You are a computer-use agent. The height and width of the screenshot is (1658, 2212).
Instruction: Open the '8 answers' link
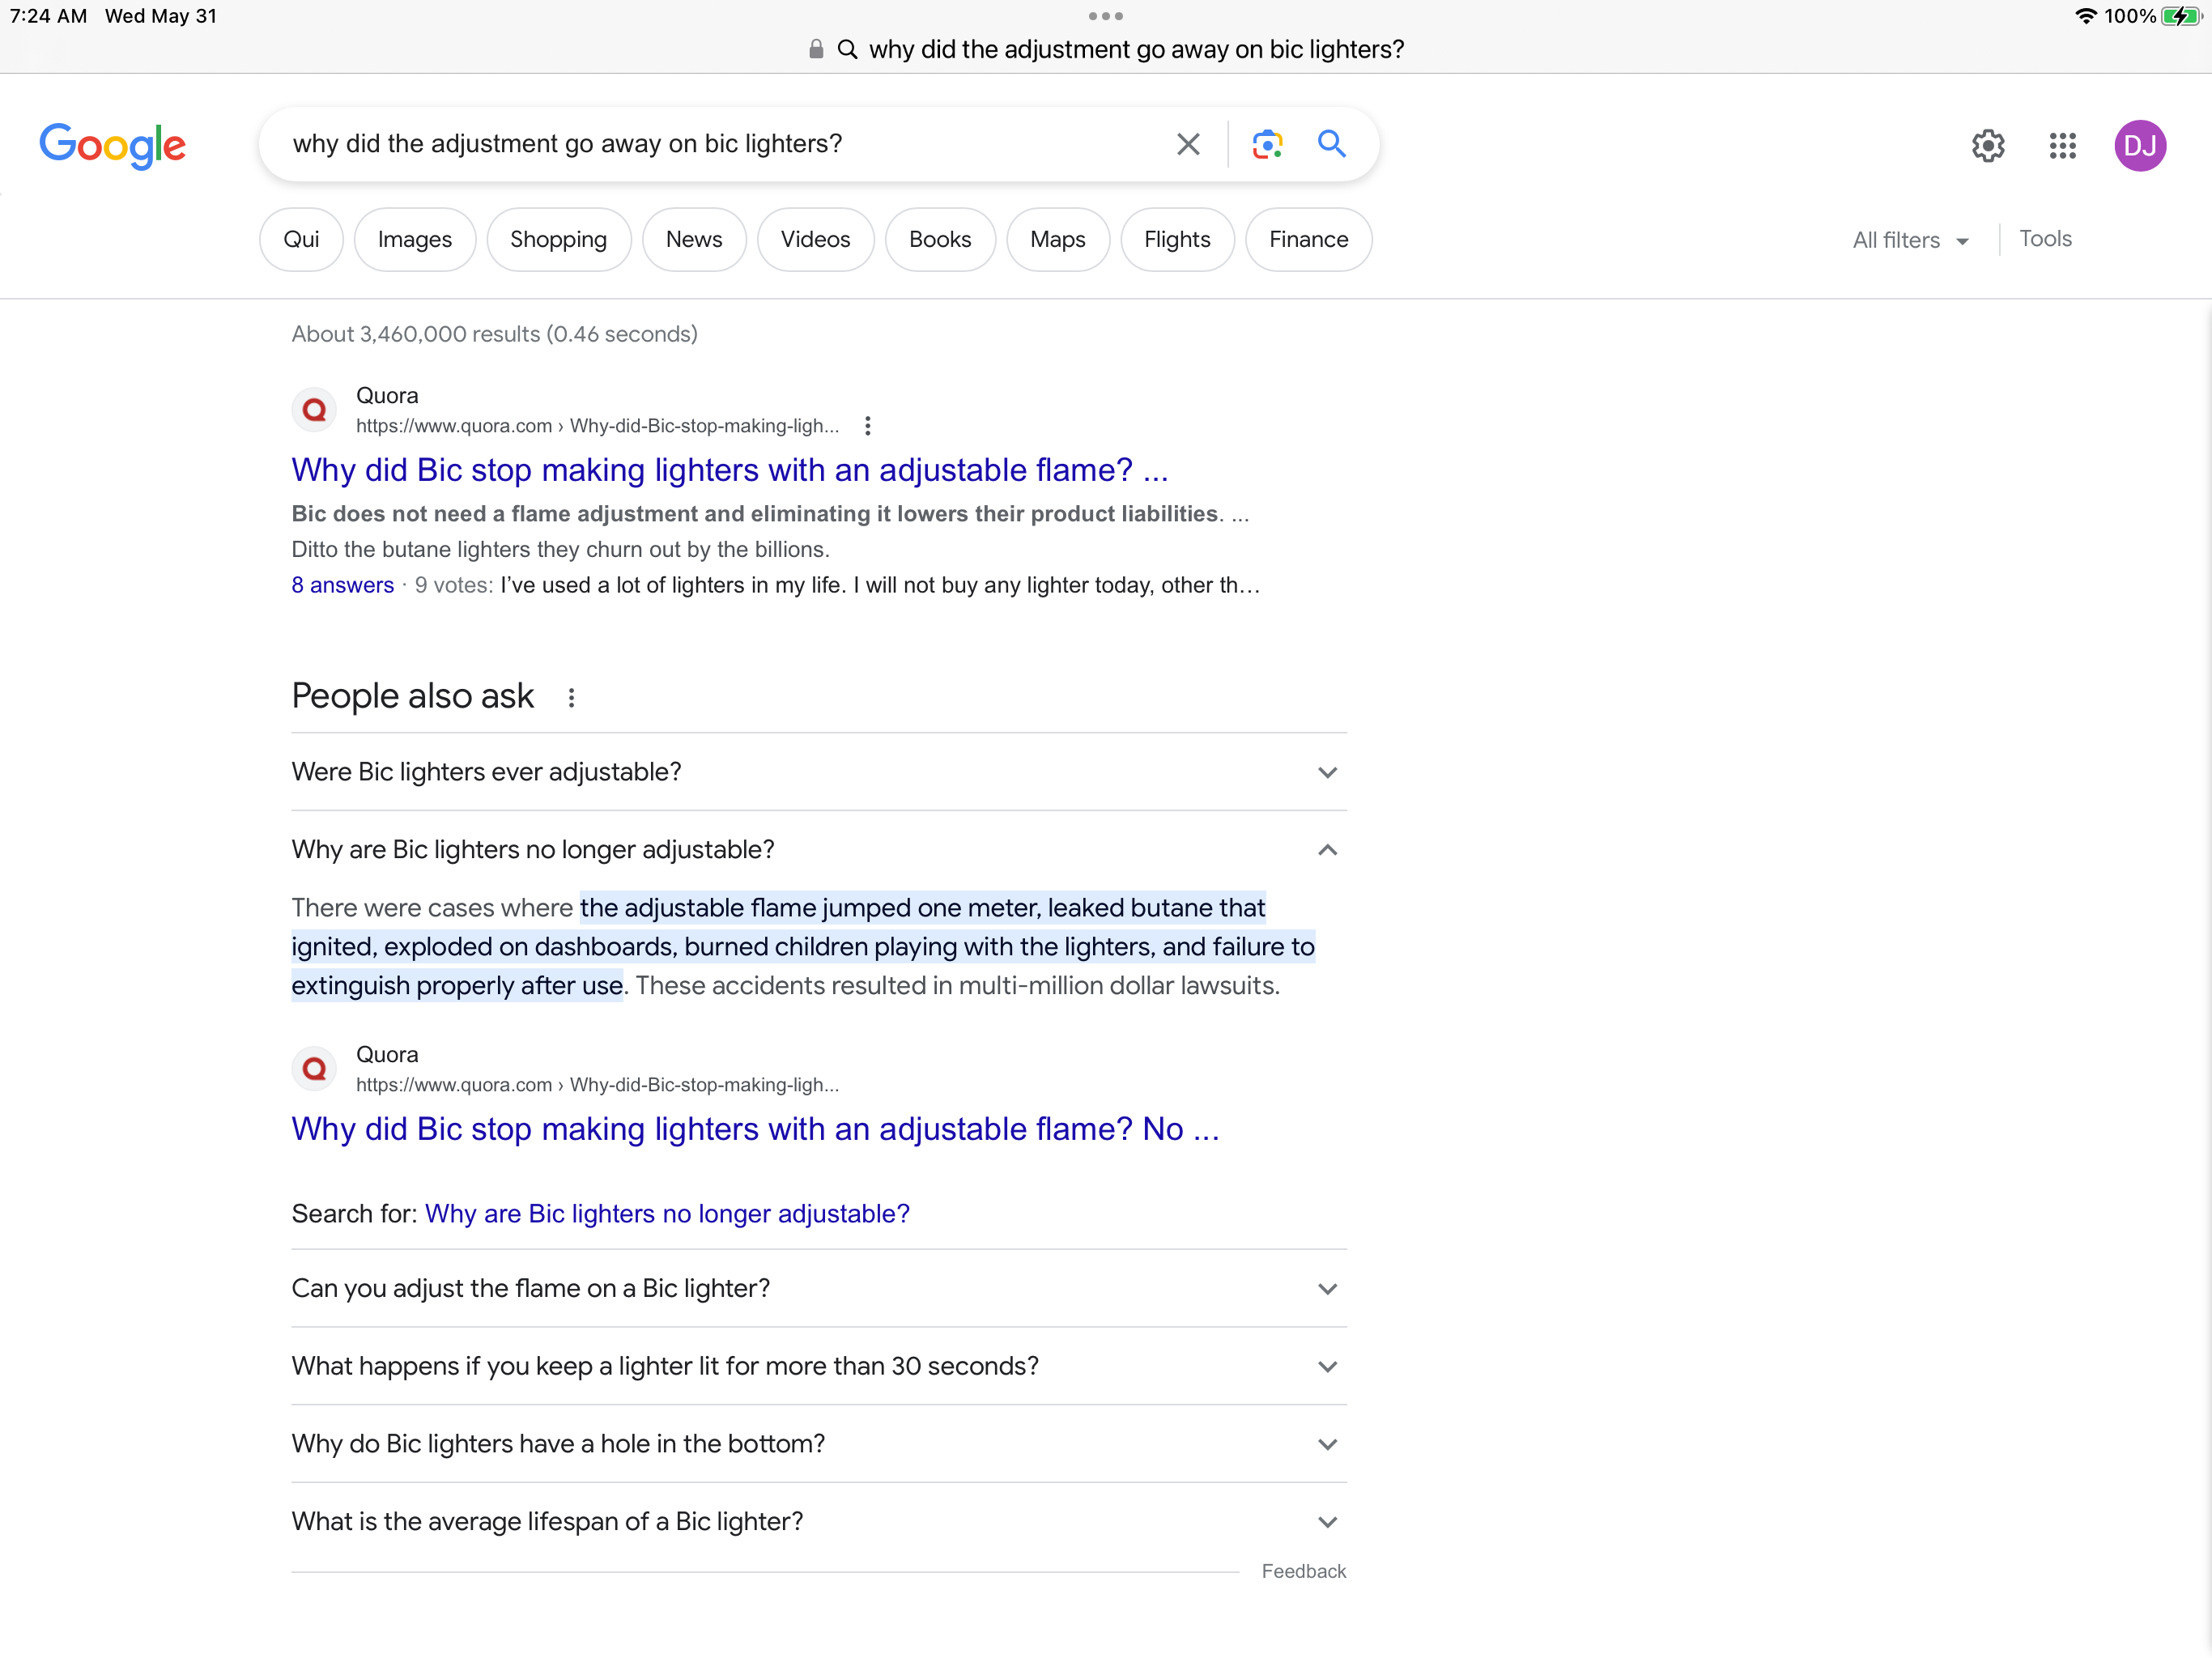point(343,585)
